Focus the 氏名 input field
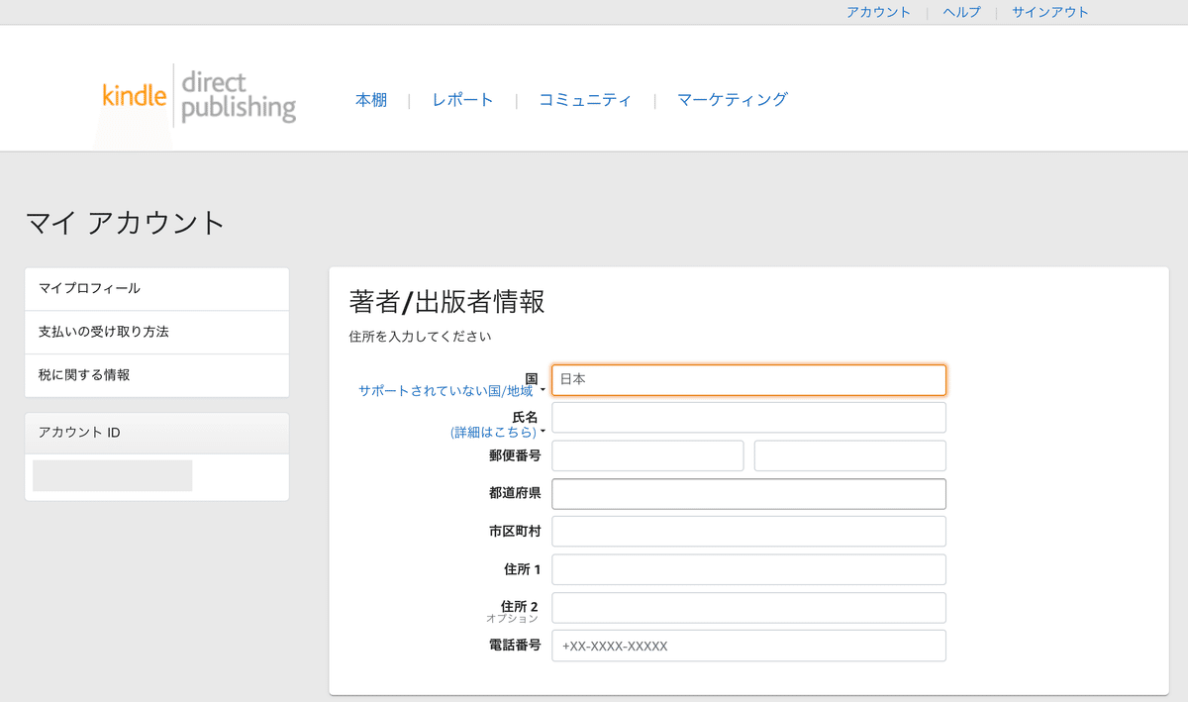Screen dimensions: 1188x702 pos(748,418)
